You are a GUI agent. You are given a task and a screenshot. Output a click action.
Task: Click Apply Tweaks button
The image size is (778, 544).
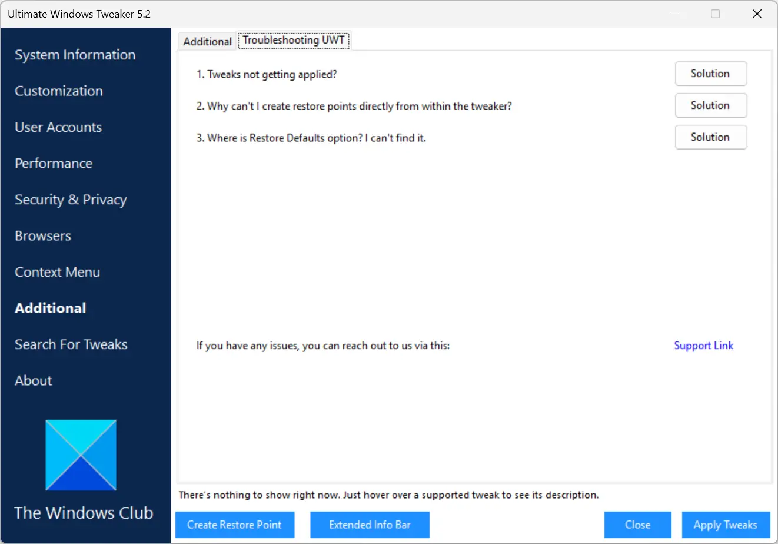tap(726, 525)
